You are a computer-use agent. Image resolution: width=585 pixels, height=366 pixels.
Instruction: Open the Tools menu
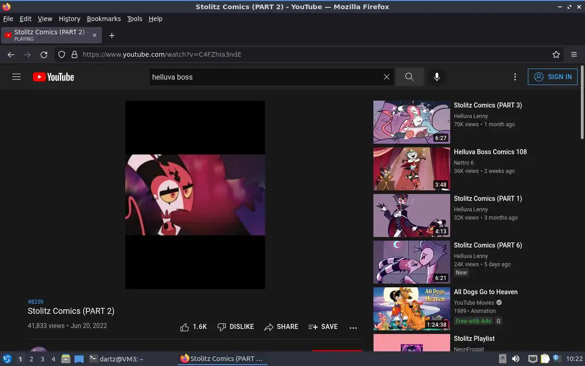click(134, 19)
